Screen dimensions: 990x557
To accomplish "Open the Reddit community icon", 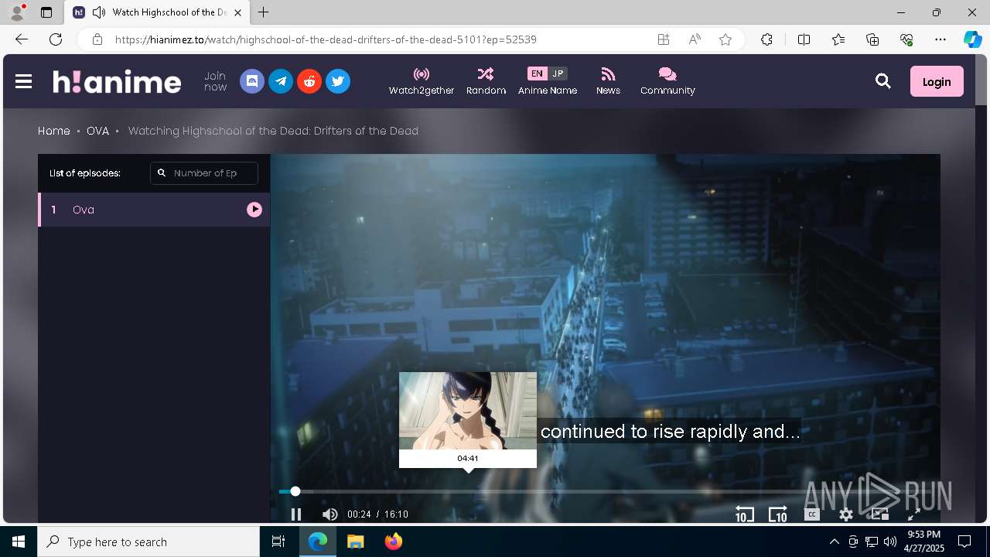I will pyautogui.click(x=309, y=81).
